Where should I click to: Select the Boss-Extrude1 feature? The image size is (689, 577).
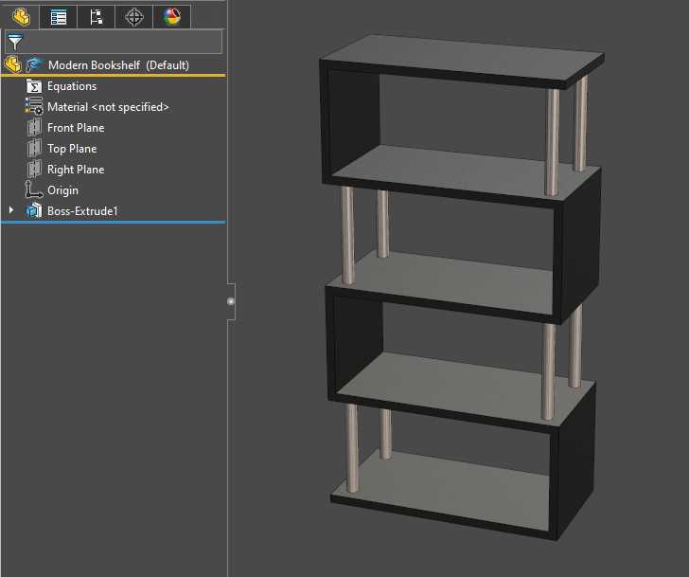pyautogui.click(x=82, y=211)
